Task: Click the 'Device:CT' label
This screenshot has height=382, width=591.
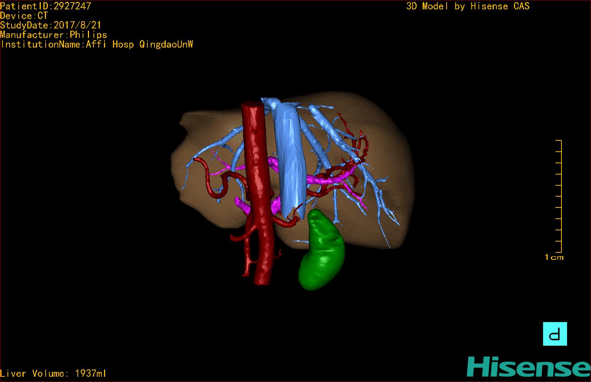Action: click(24, 16)
